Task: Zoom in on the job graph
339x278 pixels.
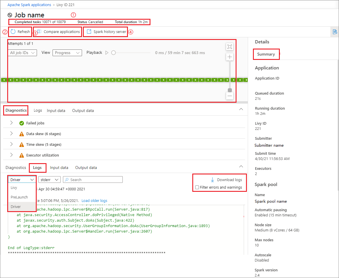Action: pos(230,57)
